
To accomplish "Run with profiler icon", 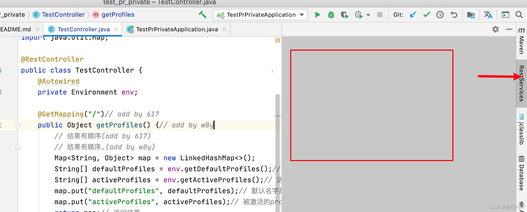I will [x=359, y=15].
